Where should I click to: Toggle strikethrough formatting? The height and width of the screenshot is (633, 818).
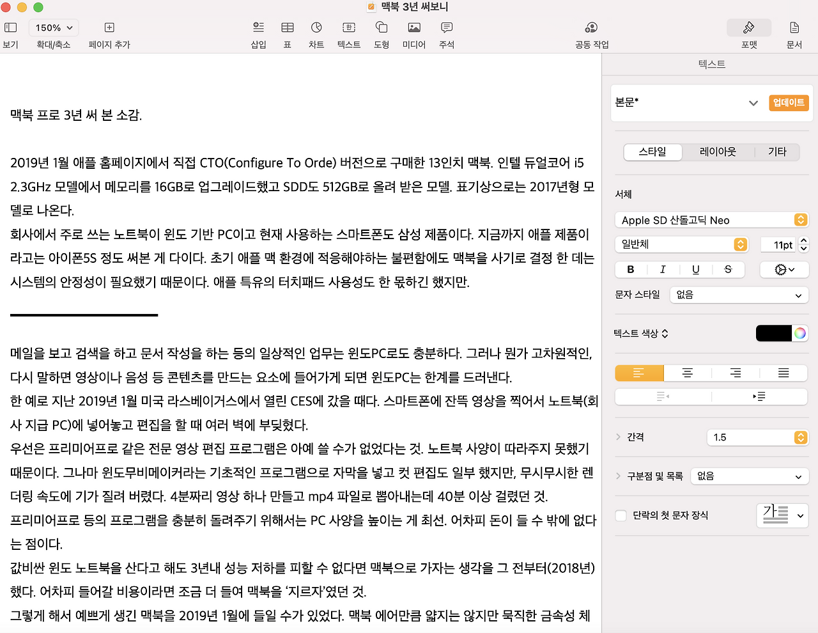(x=728, y=269)
